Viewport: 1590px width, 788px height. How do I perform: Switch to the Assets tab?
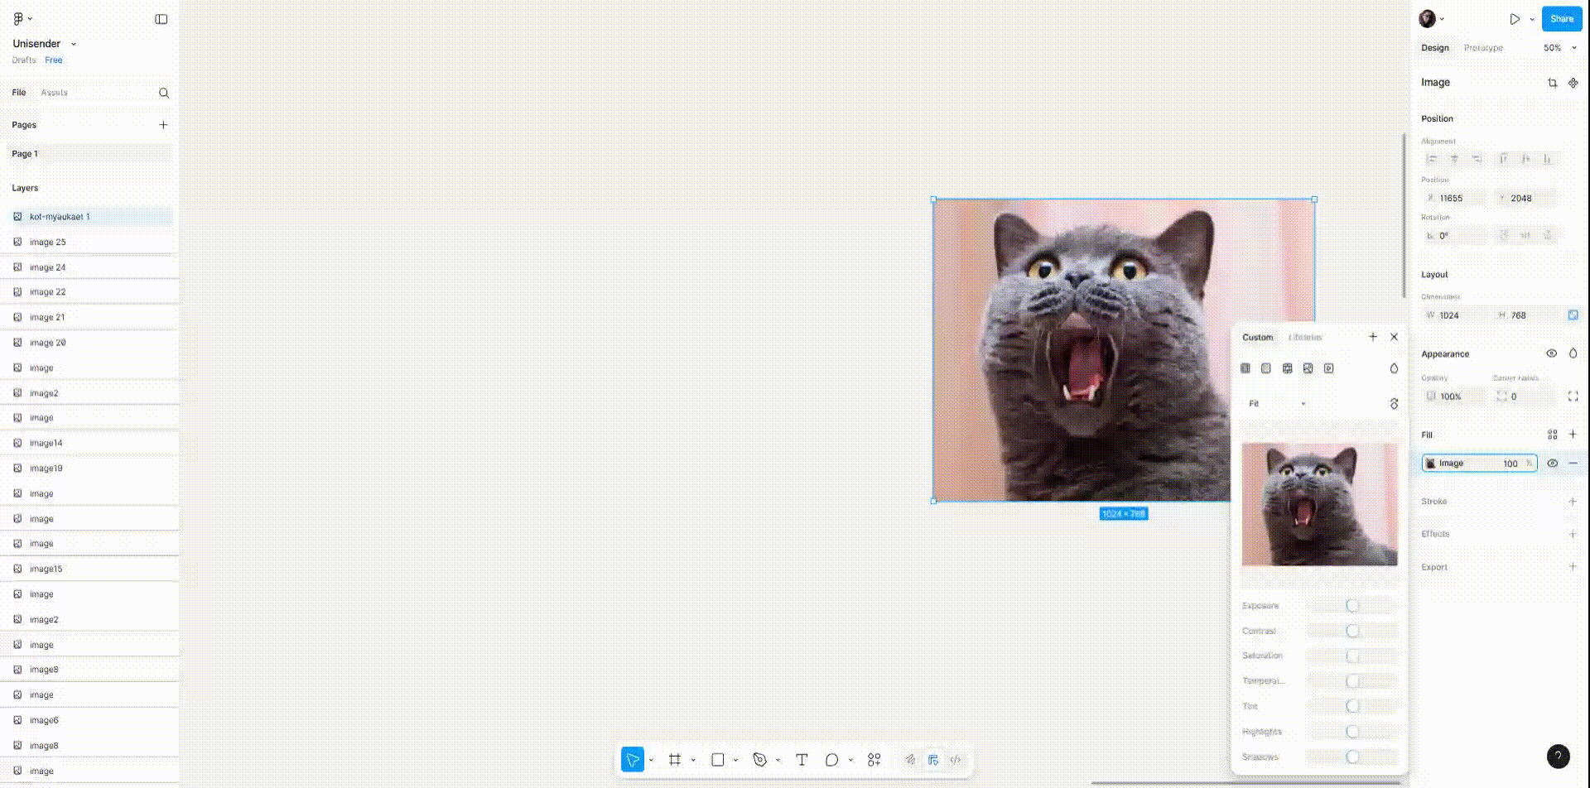(x=54, y=93)
